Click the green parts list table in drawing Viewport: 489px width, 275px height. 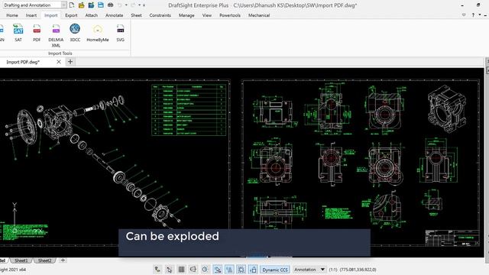coord(189,110)
